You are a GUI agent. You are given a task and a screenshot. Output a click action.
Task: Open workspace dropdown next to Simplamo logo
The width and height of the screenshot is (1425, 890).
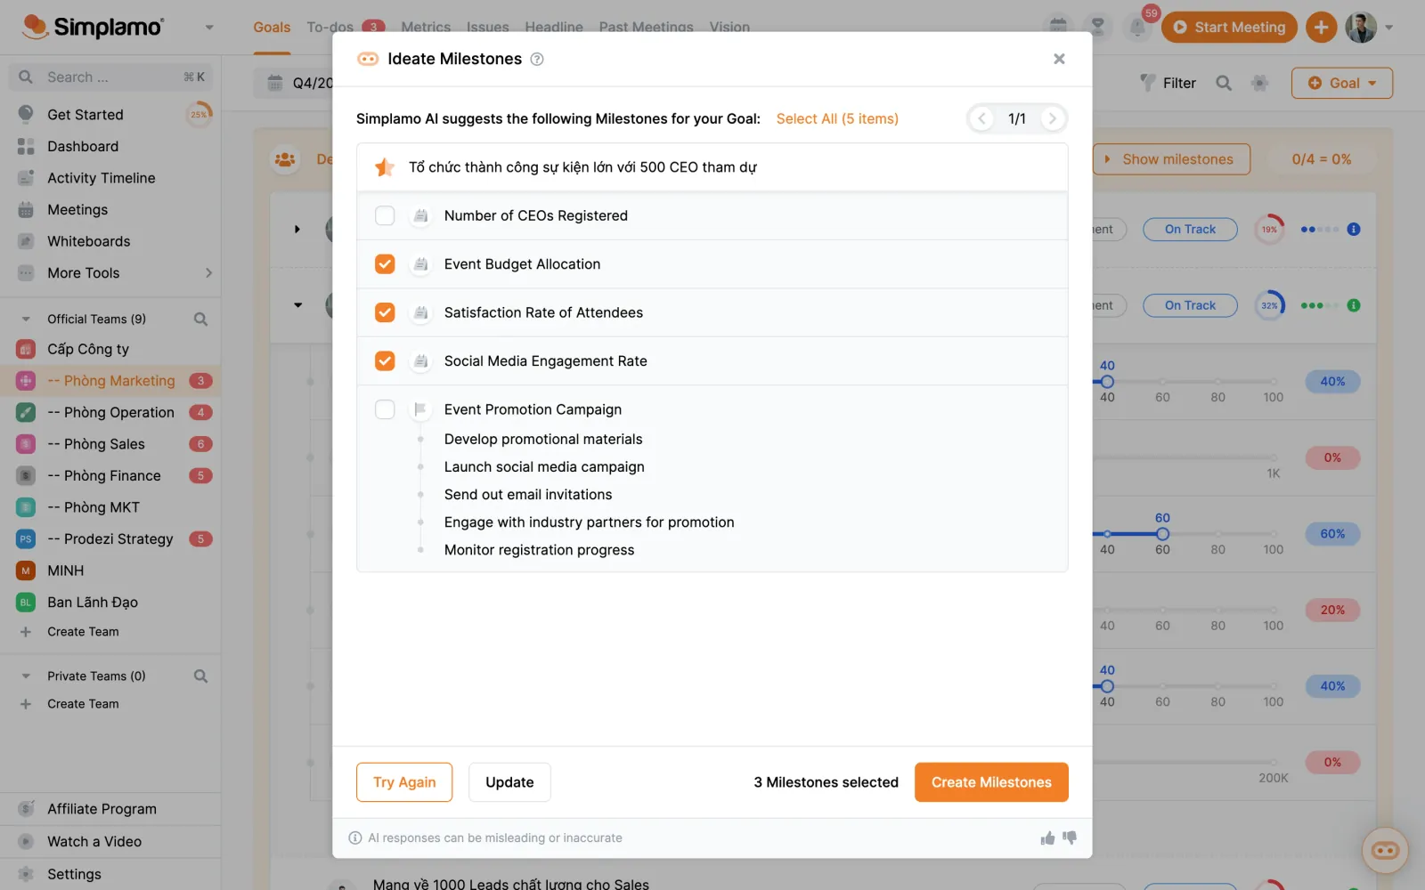(209, 28)
